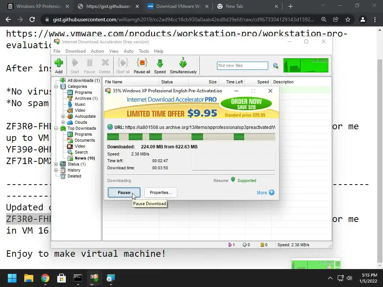The width and height of the screenshot is (383, 287).
Task: Bookmark this page with the star icon
Action: click(348, 19)
